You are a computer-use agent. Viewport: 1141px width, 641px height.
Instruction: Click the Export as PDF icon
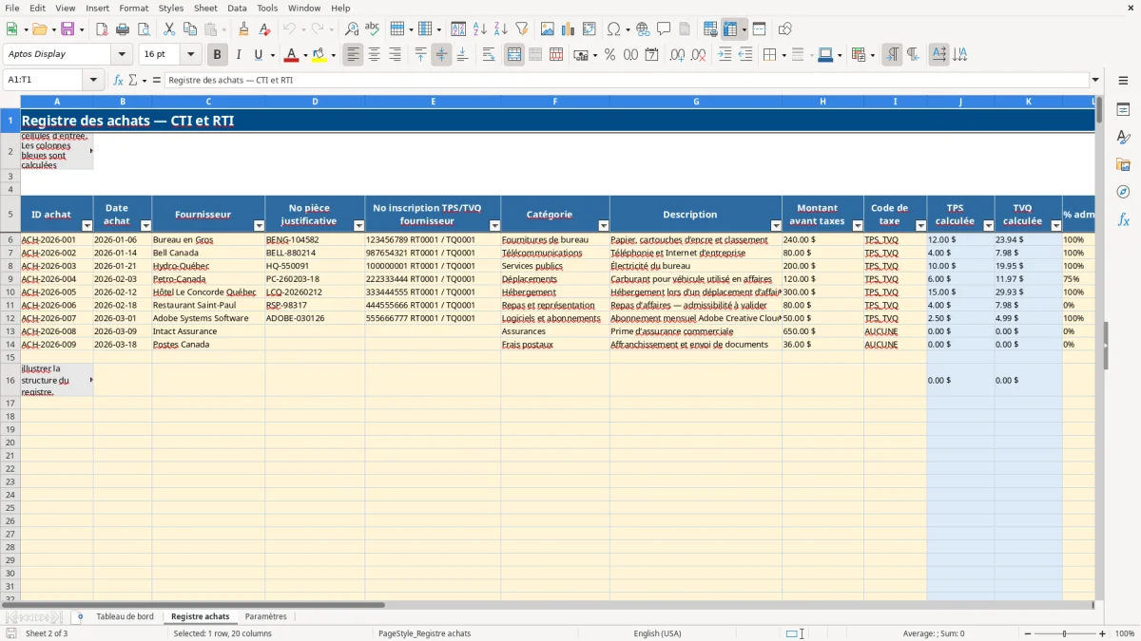(102, 29)
